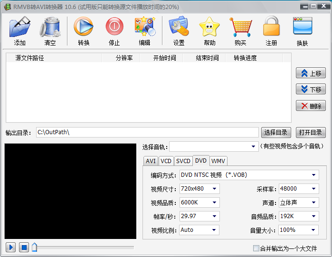Click the preview stop button
Image resolution: width=332 pixels, height=257 pixels.
coord(24,247)
